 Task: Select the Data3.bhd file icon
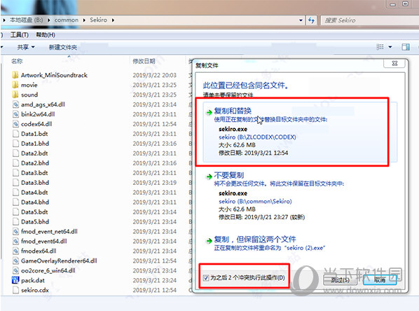click(16, 183)
